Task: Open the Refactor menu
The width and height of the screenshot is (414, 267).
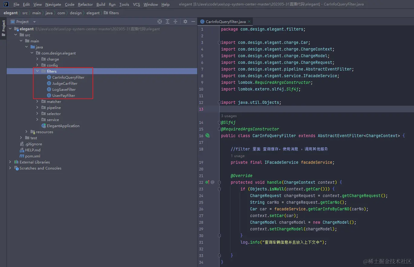Action: pos(85,4)
